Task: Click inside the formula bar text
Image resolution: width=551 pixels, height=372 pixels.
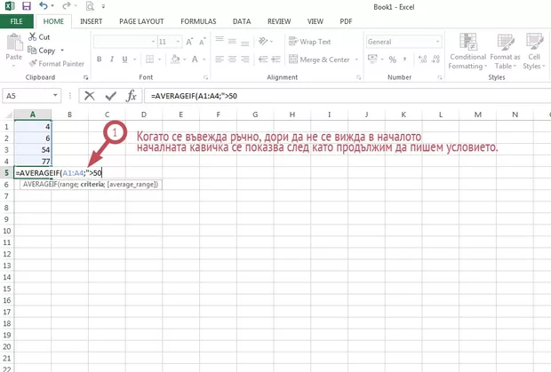Action: (194, 96)
